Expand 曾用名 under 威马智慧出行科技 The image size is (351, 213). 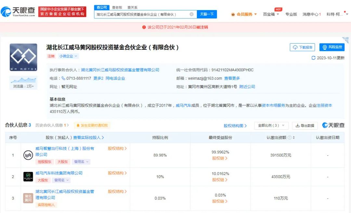(81, 162)
